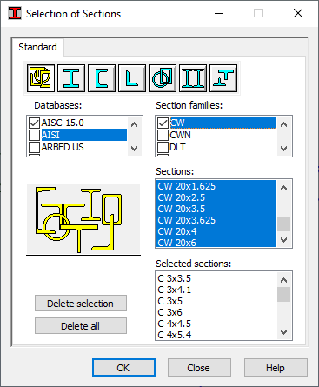Select the tube and pipe section icon

tap(163, 78)
